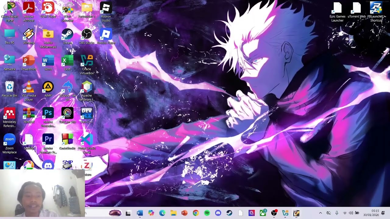390x219 pixels.
Task: Click the Word desktop shortcut
Action: (x=48, y=63)
